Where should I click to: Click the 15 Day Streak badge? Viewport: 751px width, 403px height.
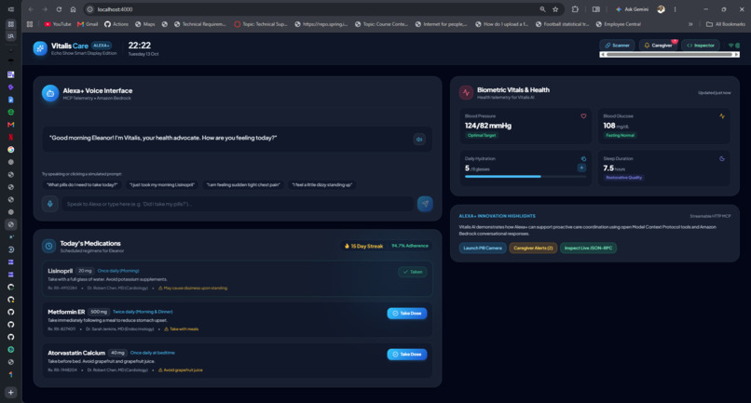(x=364, y=246)
